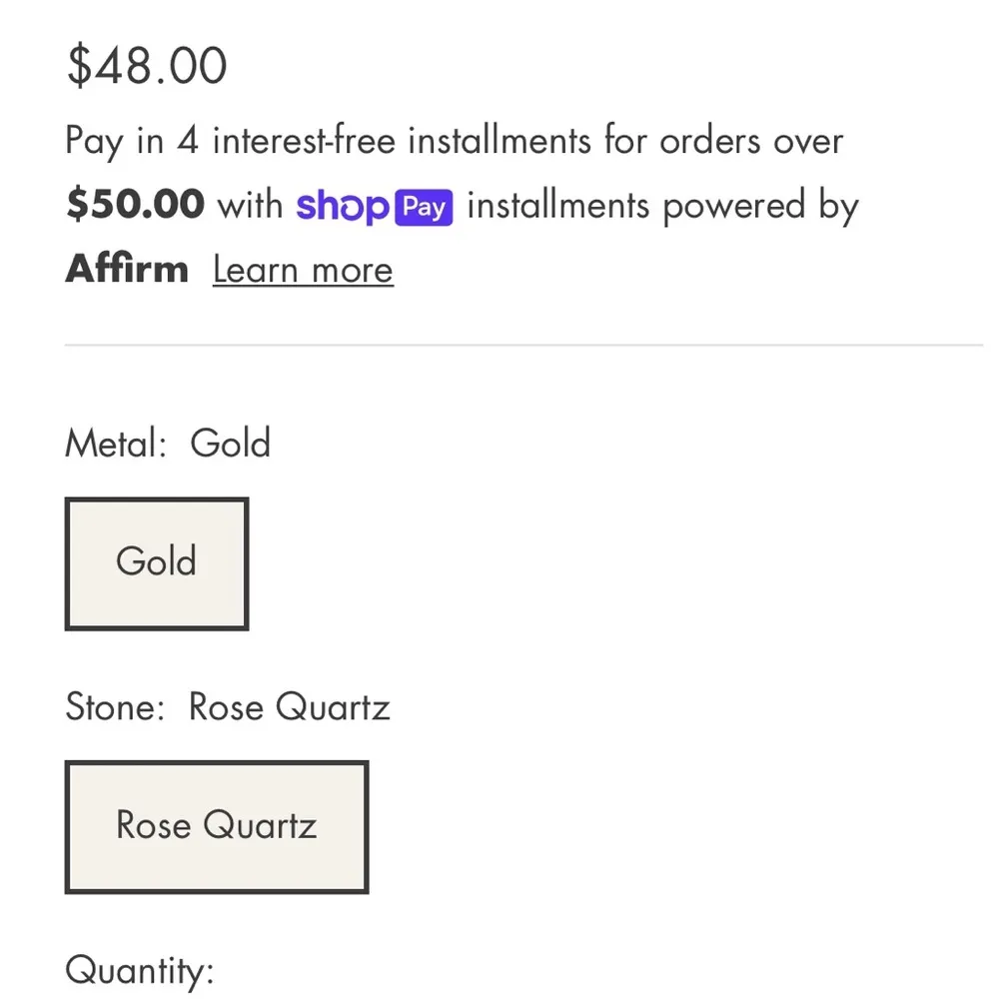Image resolution: width=999 pixels, height=999 pixels.
Task: Select the Rose Quartz stone option button
Action: point(217,826)
